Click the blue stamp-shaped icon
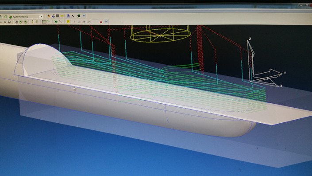Screen dimensions: 312x176 tap(68, 16)
